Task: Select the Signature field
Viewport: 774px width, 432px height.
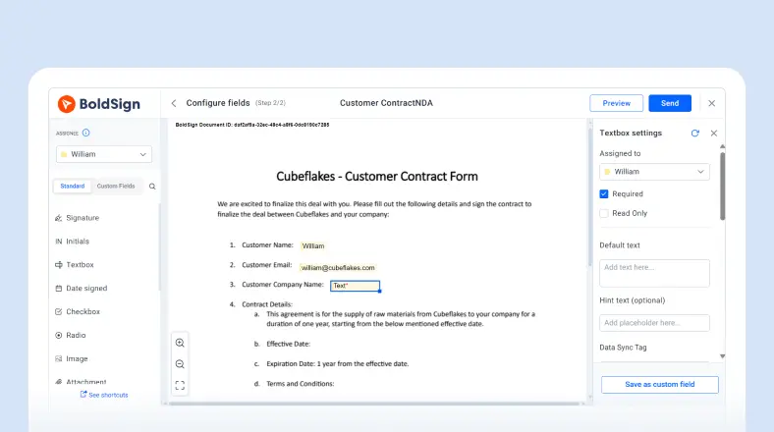Action: pos(78,218)
